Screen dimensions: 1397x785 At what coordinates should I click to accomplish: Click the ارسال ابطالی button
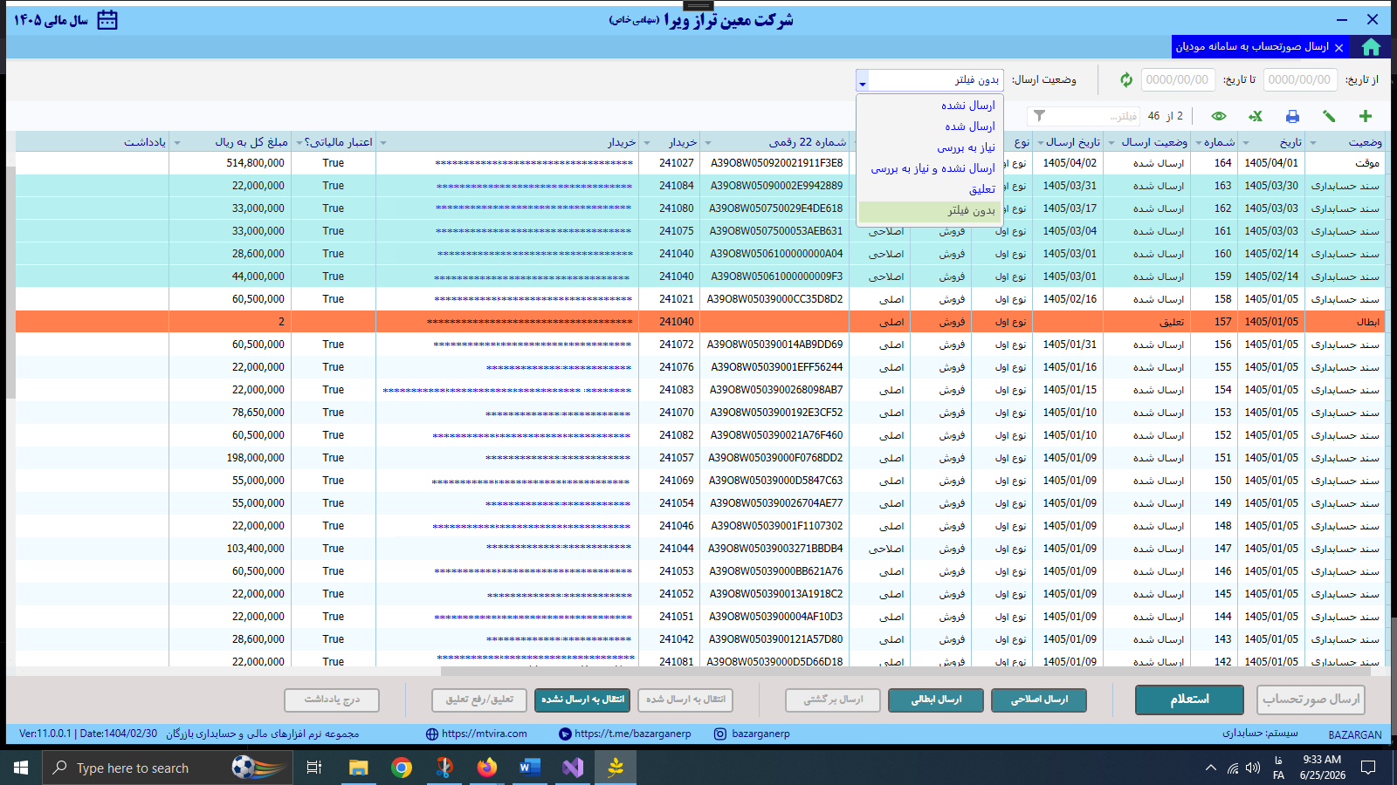pos(936,700)
